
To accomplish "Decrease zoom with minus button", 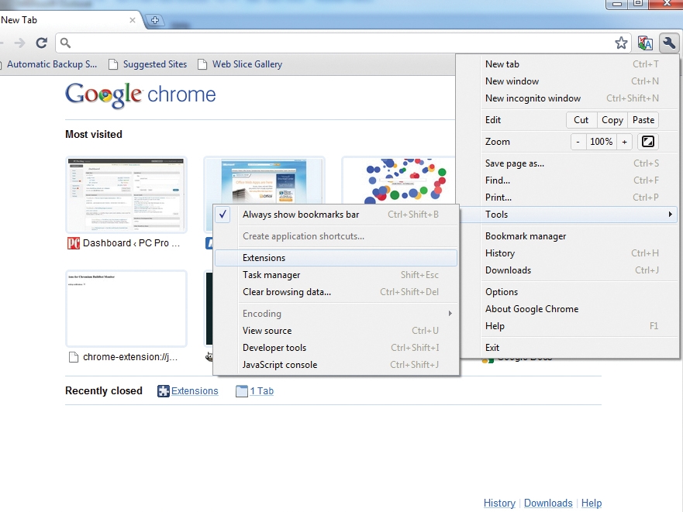I will 578,142.
